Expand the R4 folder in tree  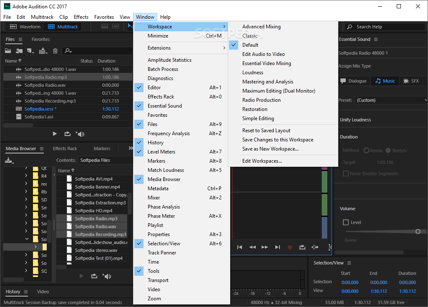pyautogui.click(x=26, y=176)
